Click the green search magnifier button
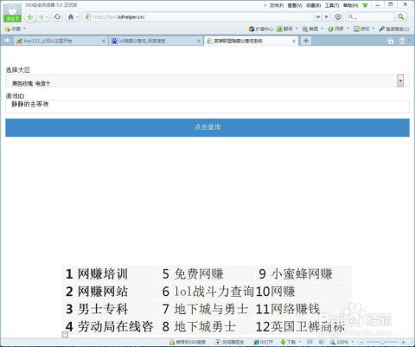Viewport: 415px width, 347px height. tap(400, 16)
